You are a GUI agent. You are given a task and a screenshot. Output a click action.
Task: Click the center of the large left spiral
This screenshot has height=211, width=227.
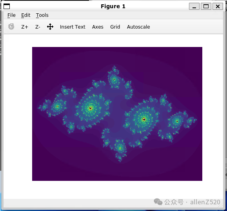pos(91,108)
